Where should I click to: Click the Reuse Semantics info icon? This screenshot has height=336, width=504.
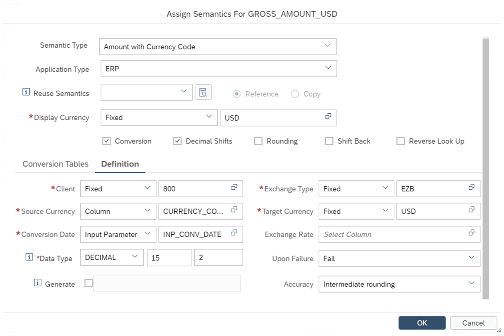tap(26, 92)
